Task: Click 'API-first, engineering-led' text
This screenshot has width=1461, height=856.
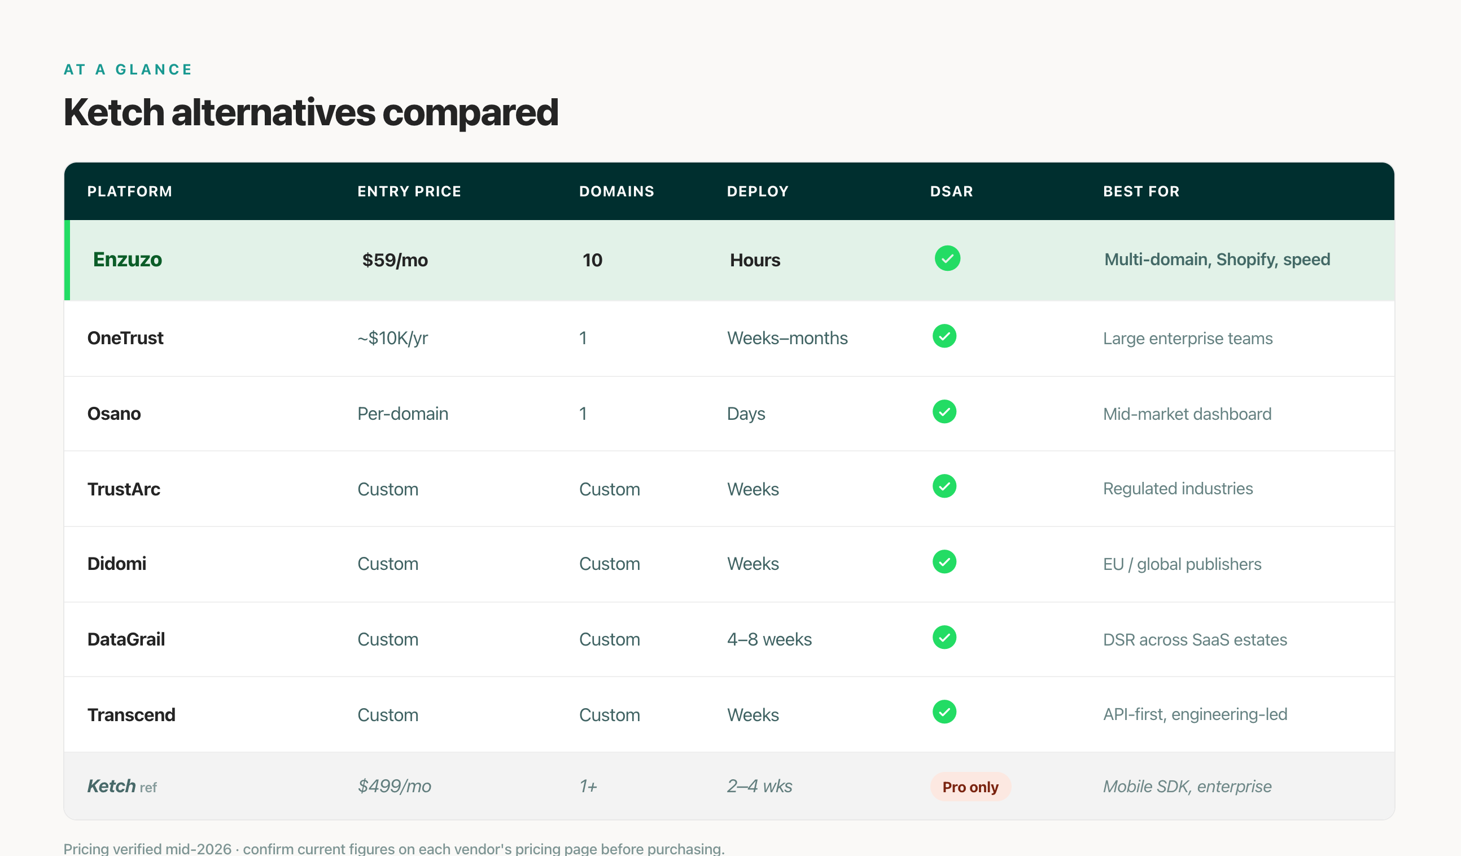Action: 1195,714
